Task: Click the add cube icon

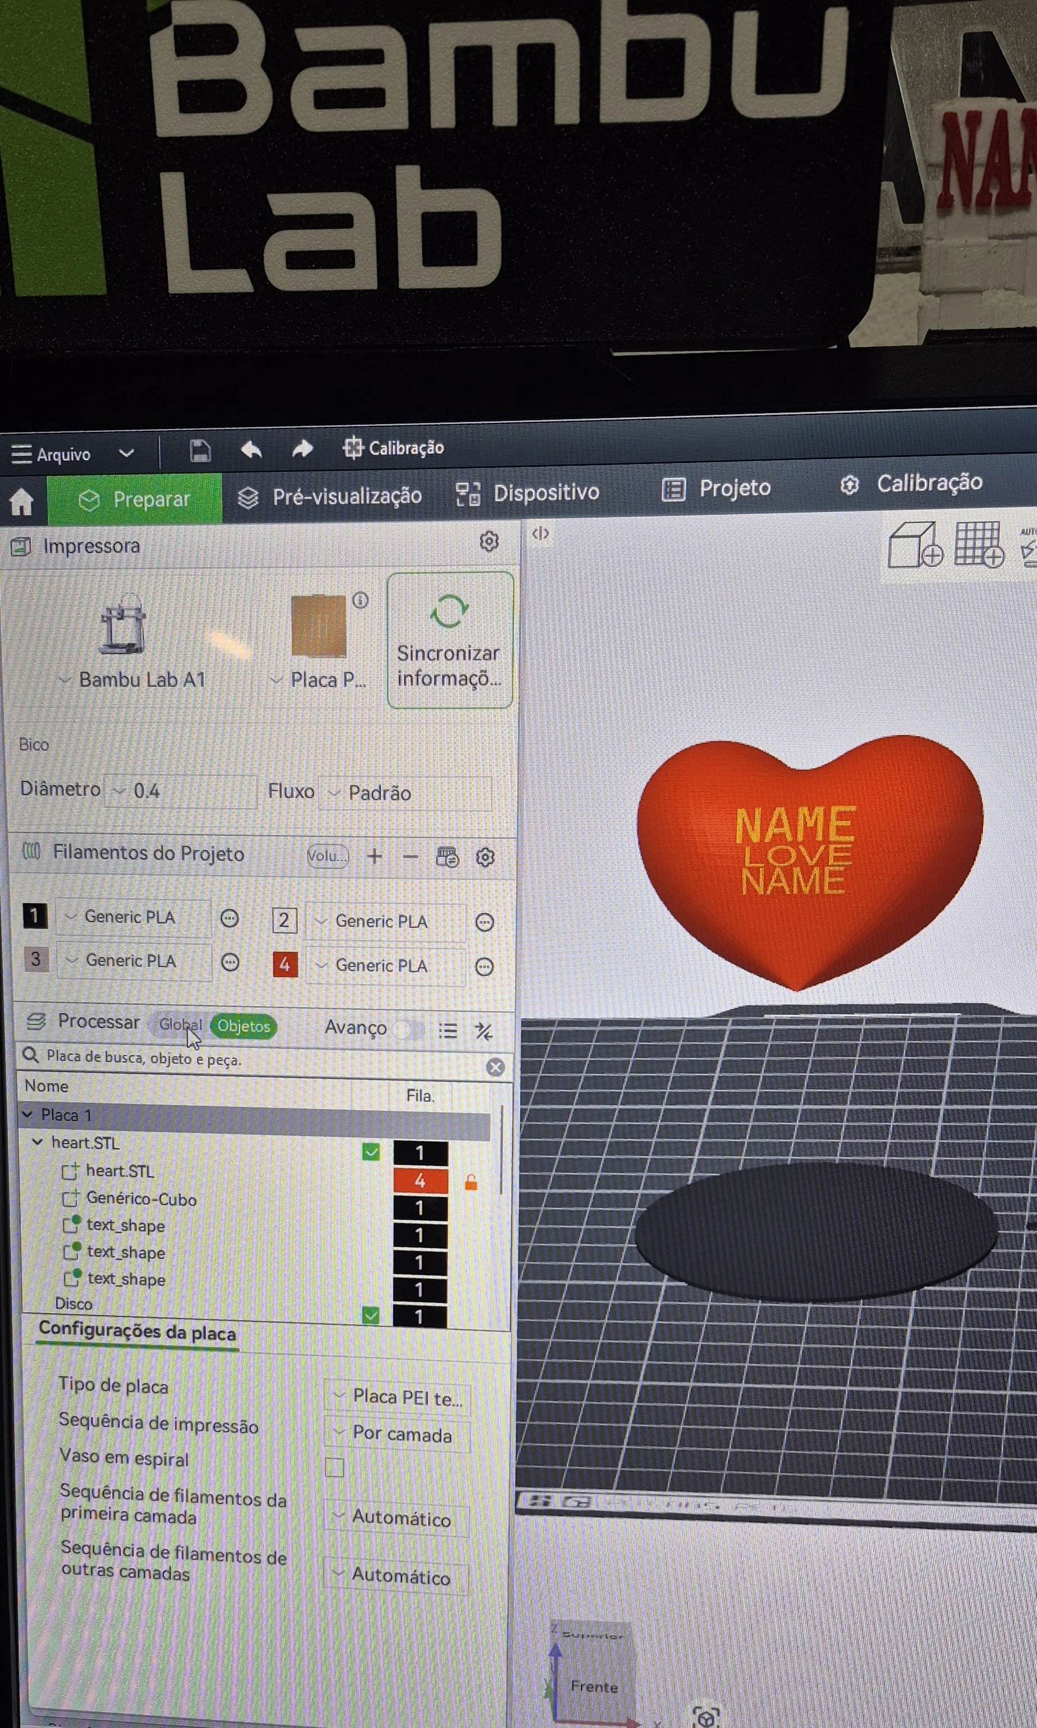Action: pyautogui.click(x=915, y=545)
